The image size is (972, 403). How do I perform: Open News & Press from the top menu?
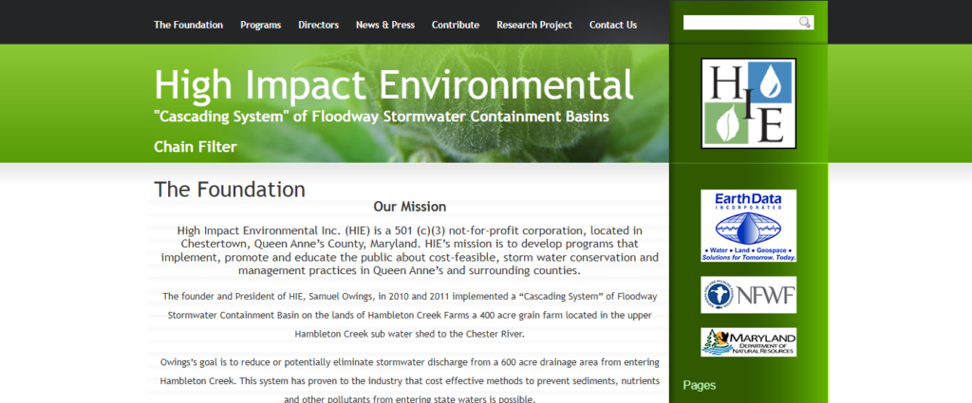[384, 25]
